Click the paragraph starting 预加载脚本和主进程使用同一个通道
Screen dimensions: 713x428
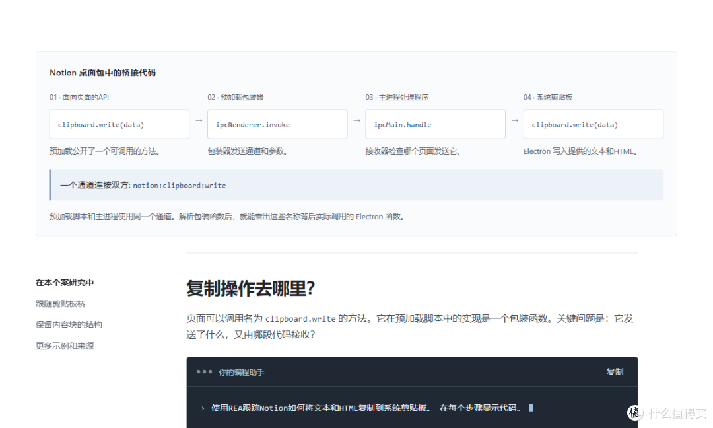[227, 217]
